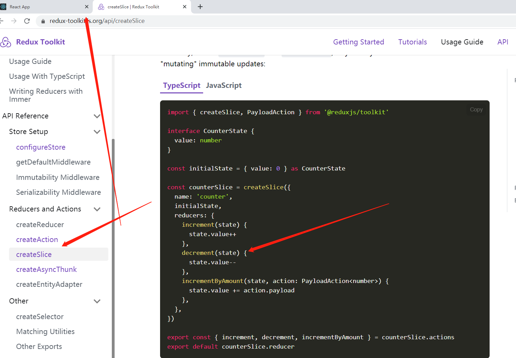Click 'incrementByAmount(state, action' code line

click(285, 281)
